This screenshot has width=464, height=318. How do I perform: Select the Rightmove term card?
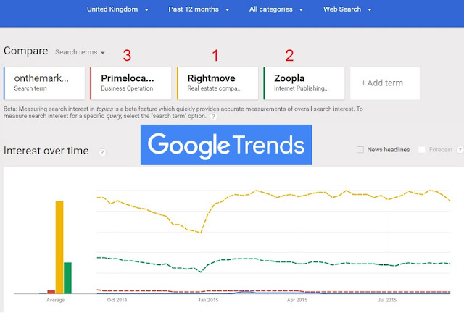click(217, 83)
